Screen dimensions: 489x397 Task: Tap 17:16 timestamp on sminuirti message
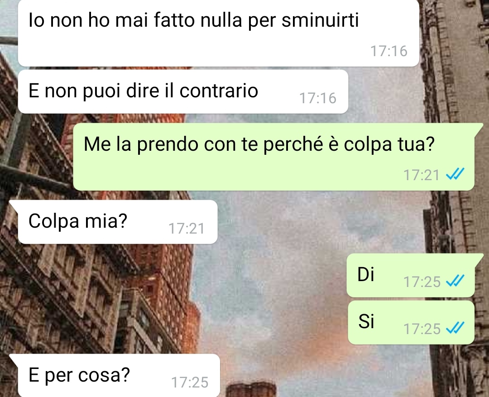pos(388,51)
